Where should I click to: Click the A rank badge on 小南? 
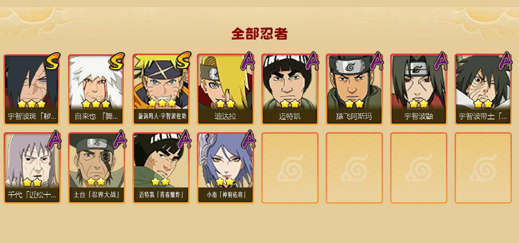(x=248, y=139)
